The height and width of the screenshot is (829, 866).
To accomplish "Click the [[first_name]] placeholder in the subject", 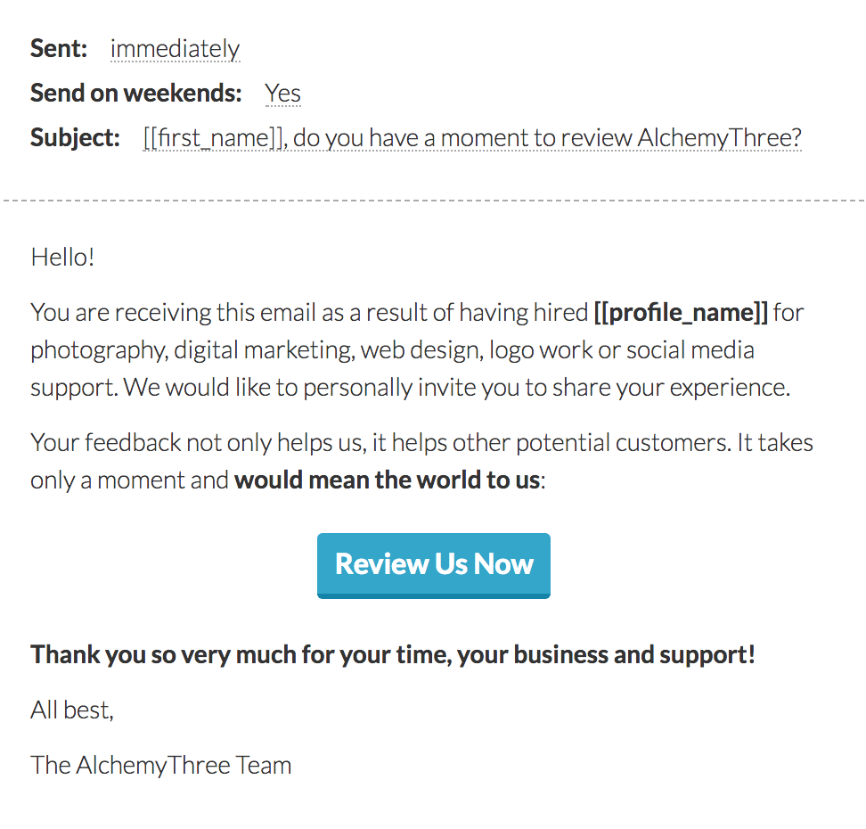I will (x=213, y=137).
